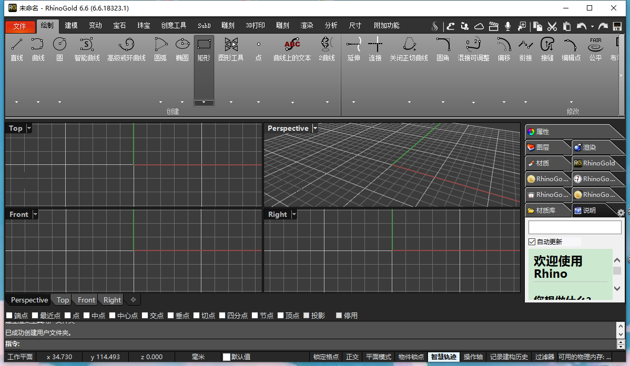Switch to the 3D打印 ribbon tab
The image size is (630, 366).
tap(255, 25)
